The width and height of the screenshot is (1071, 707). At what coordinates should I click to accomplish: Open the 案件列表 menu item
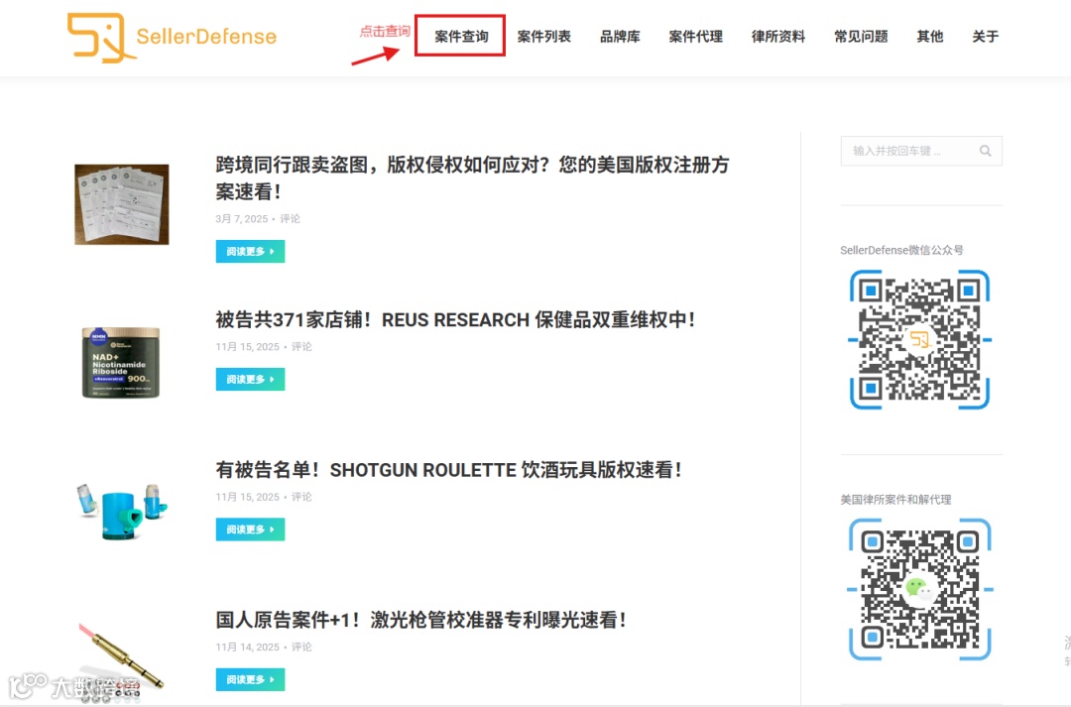(x=544, y=37)
